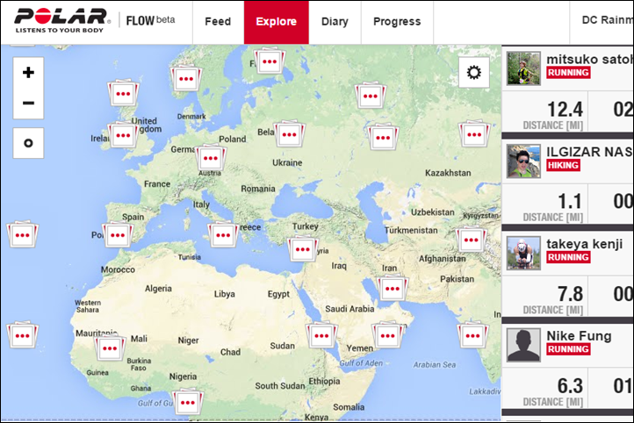Image resolution: width=634 pixels, height=423 pixels.
Task: Open cluster marker left of Mali label
Action: (110, 348)
